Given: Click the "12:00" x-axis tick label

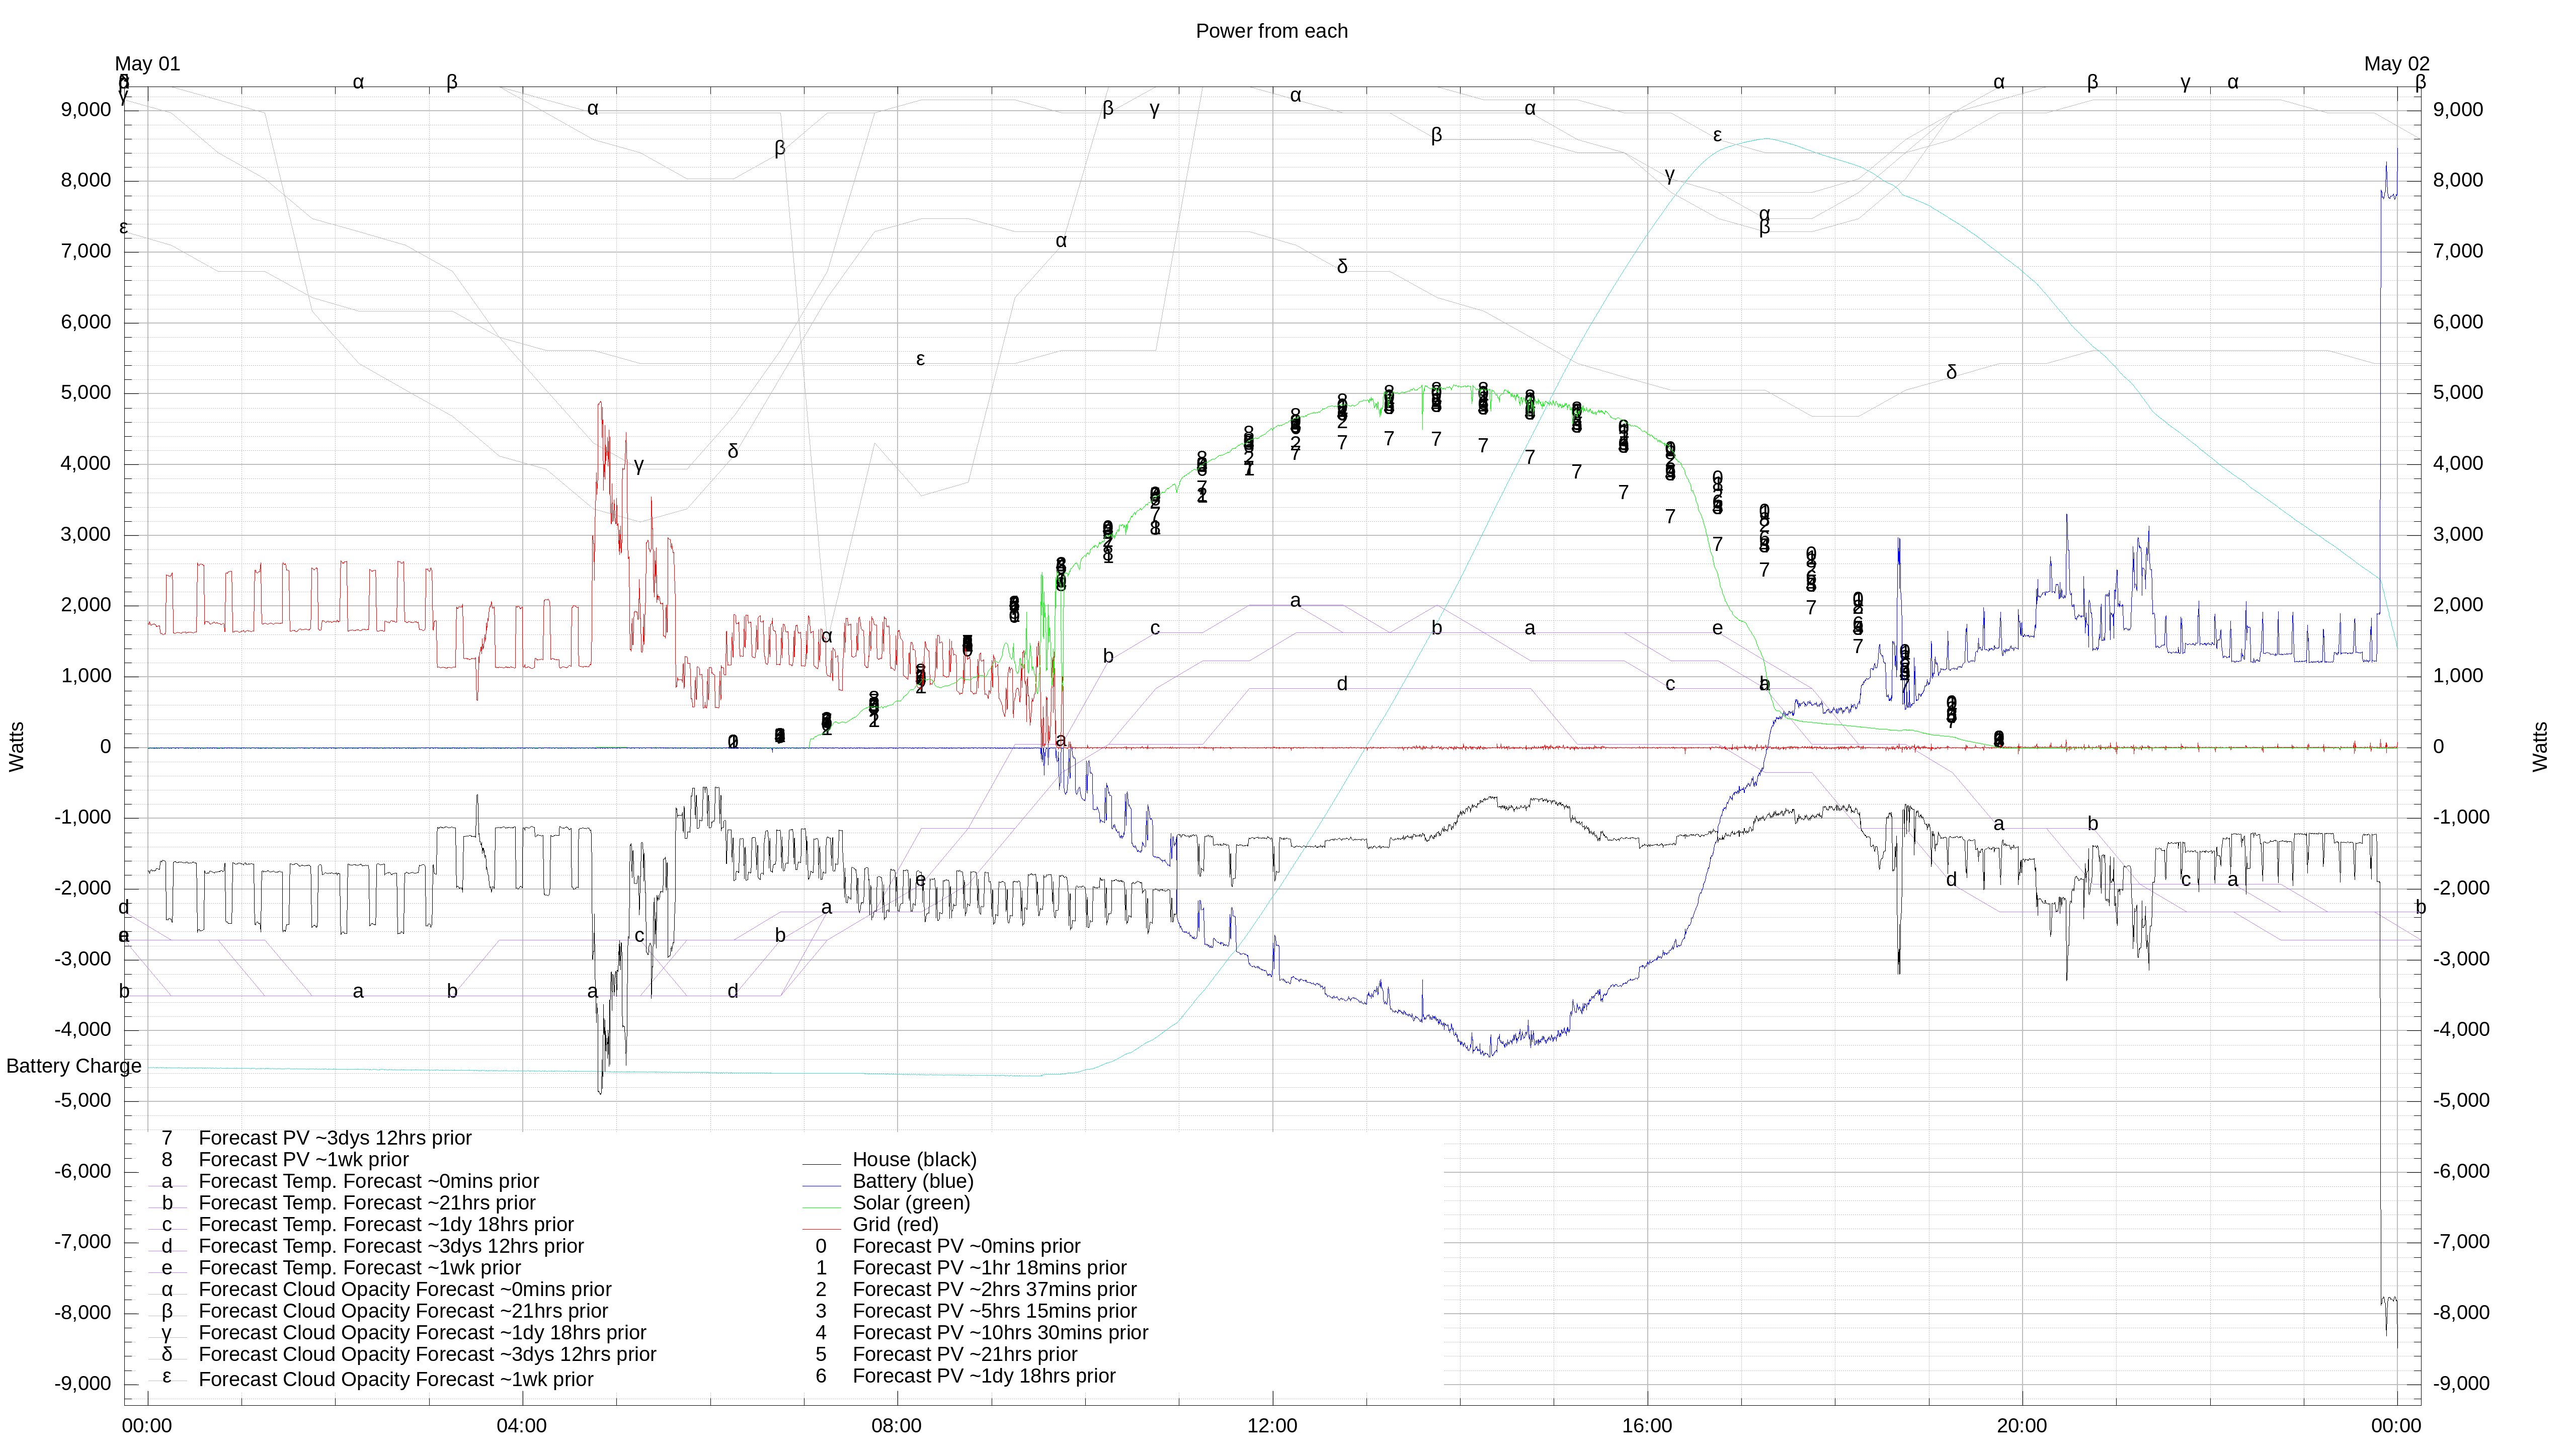Looking at the screenshot, I should (x=1272, y=1426).
